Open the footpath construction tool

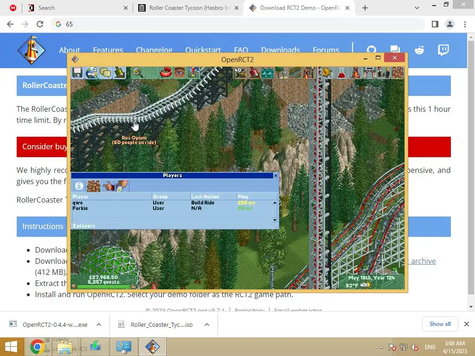tap(295, 73)
